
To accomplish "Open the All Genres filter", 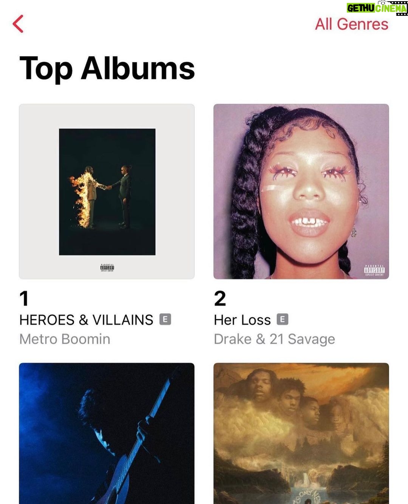I will [x=352, y=24].
